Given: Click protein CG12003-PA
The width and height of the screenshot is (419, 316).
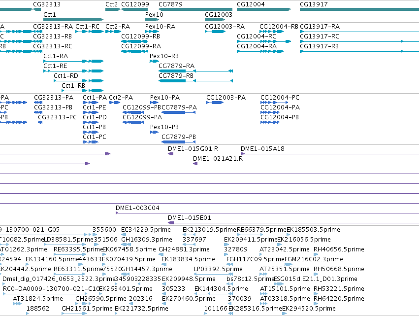Looking at the screenshot, I should (215, 103).
